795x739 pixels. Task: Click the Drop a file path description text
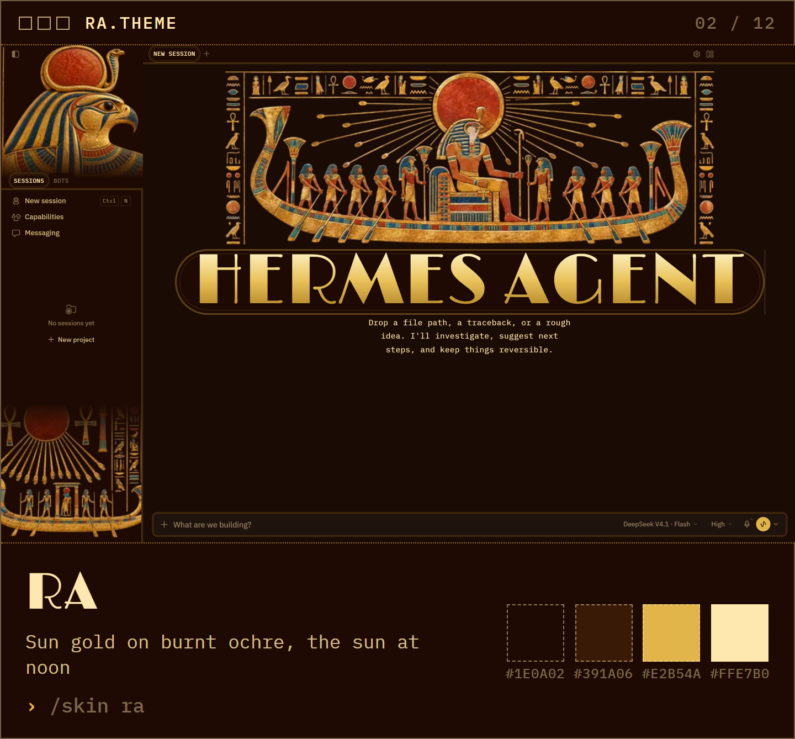(469, 336)
